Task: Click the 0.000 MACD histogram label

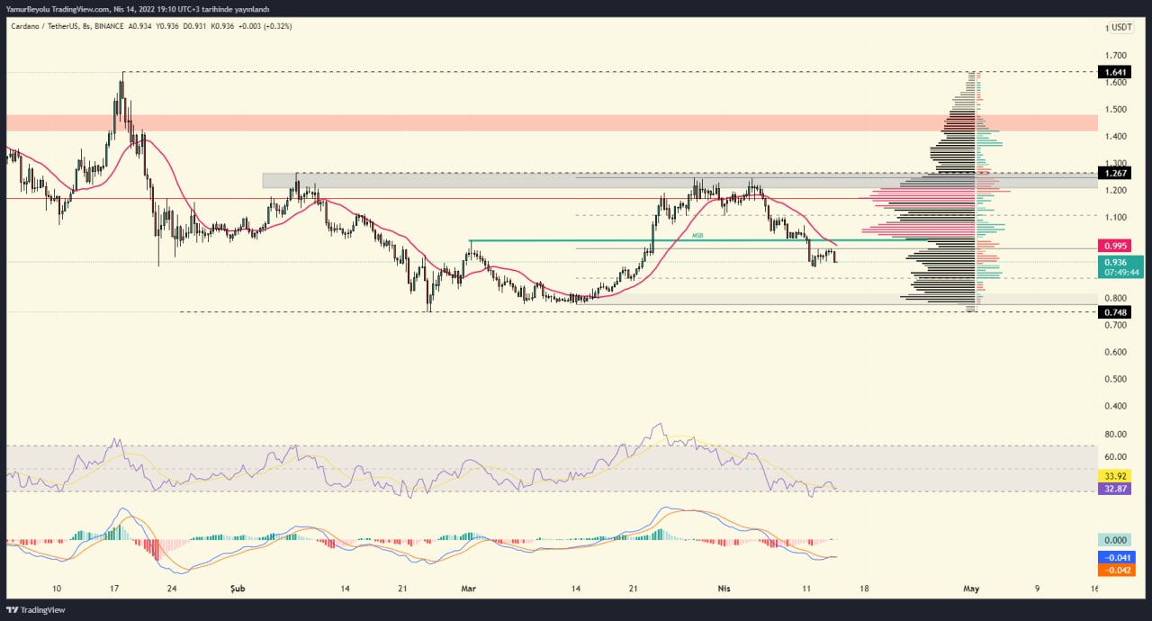Action: pyautogui.click(x=1116, y=540)
